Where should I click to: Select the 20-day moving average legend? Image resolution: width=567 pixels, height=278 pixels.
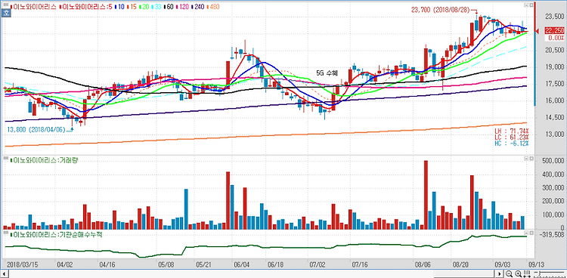pyautogui.click(x=144, y=7)
